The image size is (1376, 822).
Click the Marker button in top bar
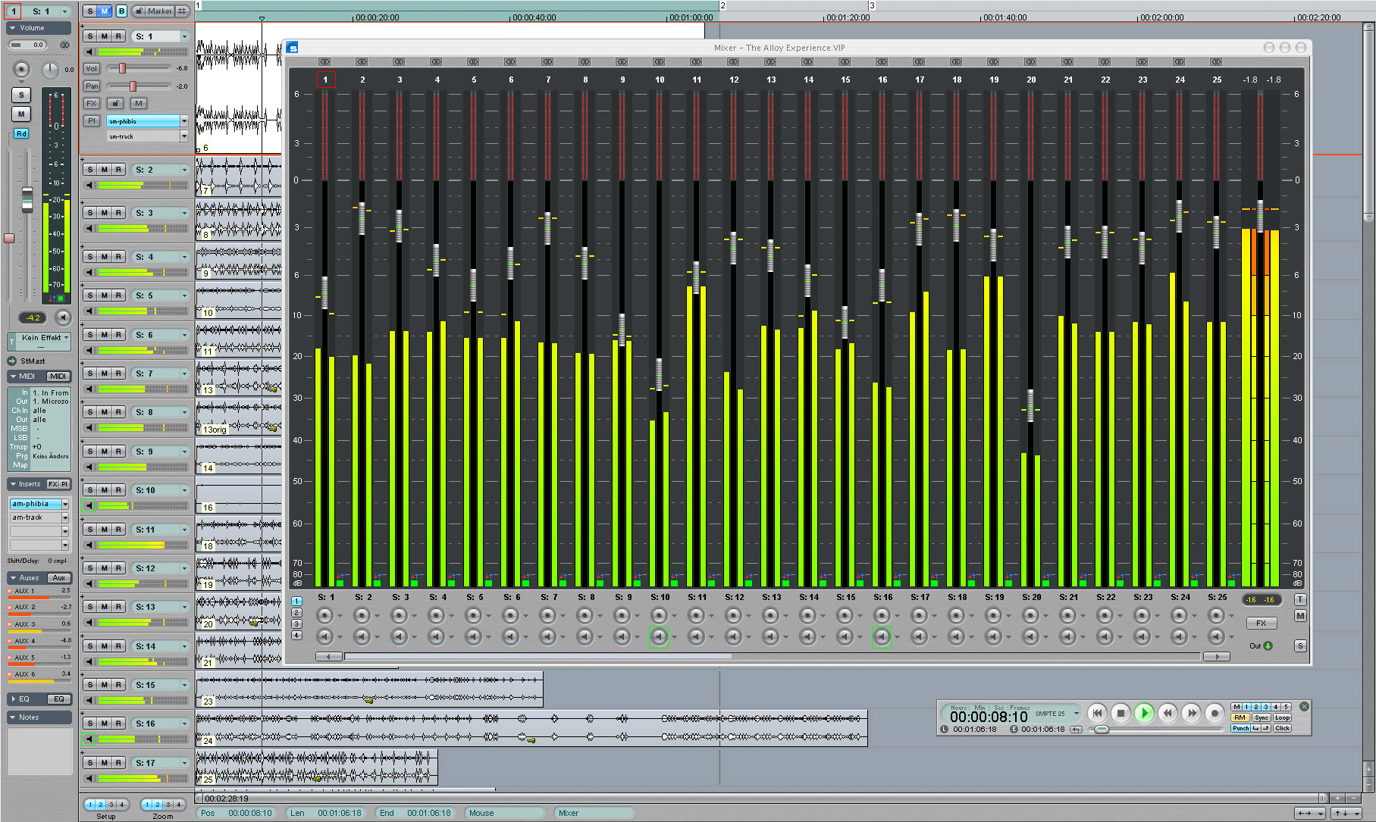(160, 11)
